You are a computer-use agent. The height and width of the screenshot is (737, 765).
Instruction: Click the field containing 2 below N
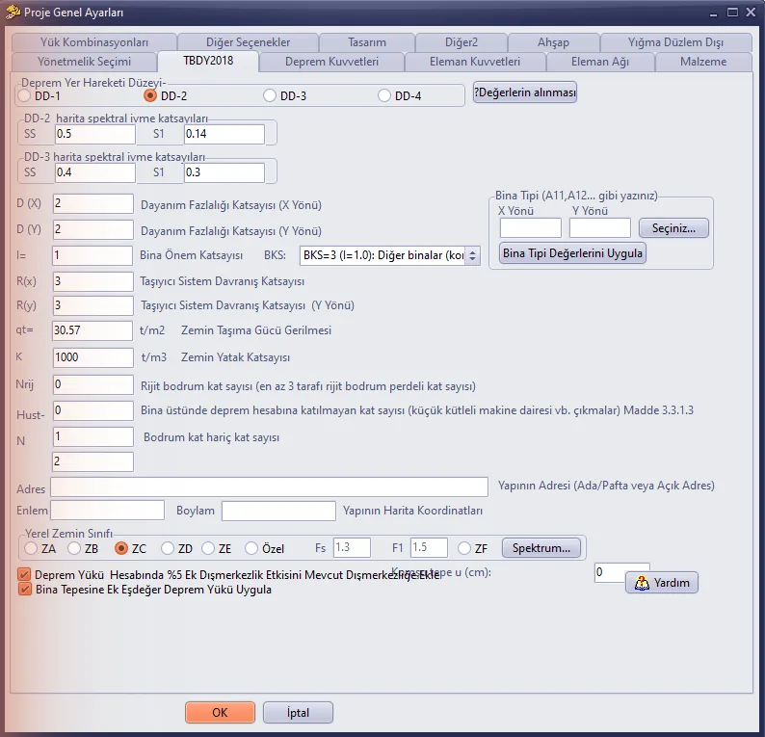pos(92,461)
